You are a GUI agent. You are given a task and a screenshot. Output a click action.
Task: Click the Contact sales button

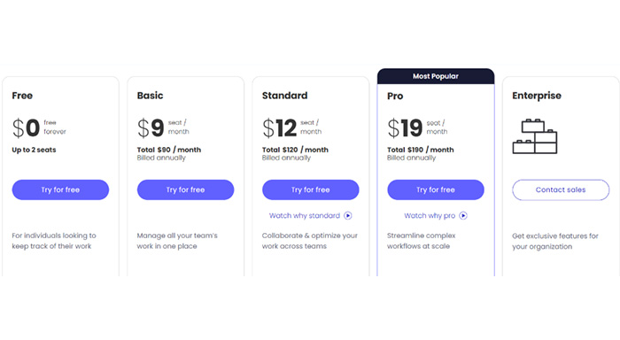[561, 189]
